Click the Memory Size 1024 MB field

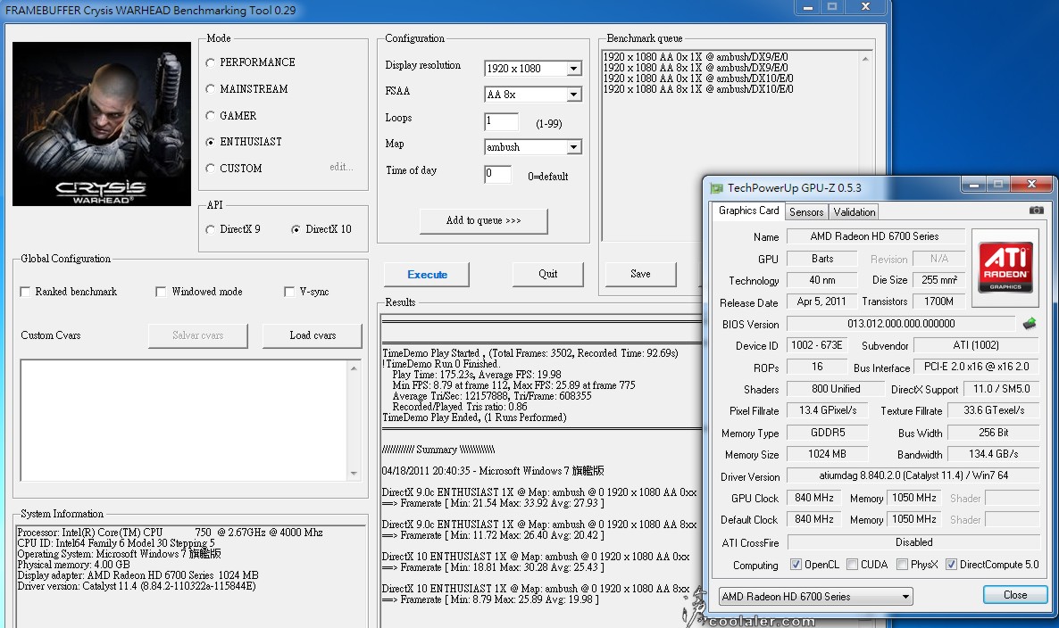tap(828, 454)
